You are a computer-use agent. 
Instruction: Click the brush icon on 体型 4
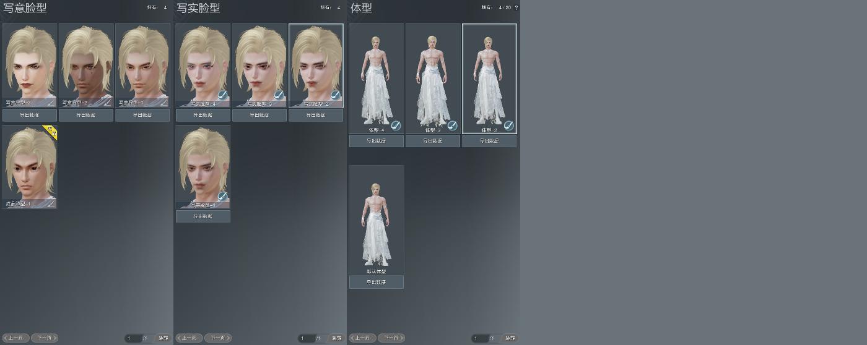(396, 126)
